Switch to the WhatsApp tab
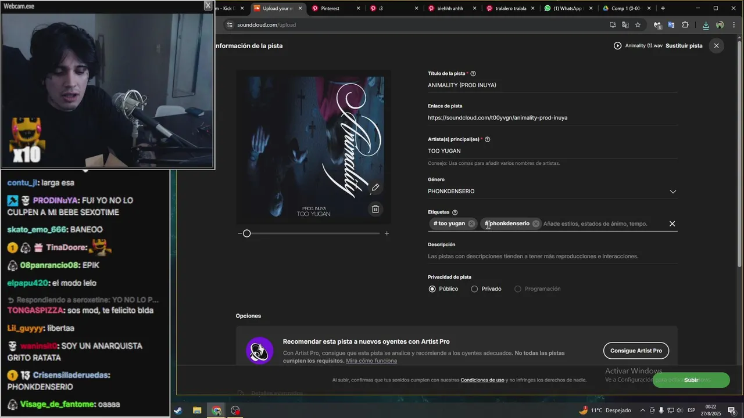 [x=568, y=8]
